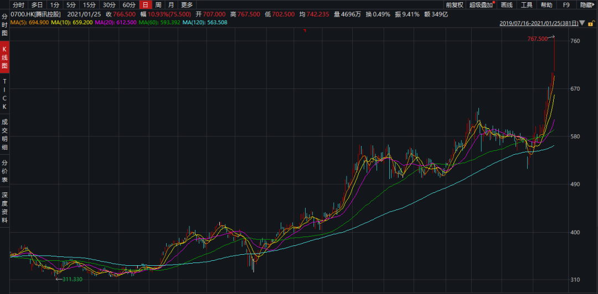This screenshot has height=294, width=598.
Task: Switch to the 周 weekly tab
Action: [x=158, y=5]
